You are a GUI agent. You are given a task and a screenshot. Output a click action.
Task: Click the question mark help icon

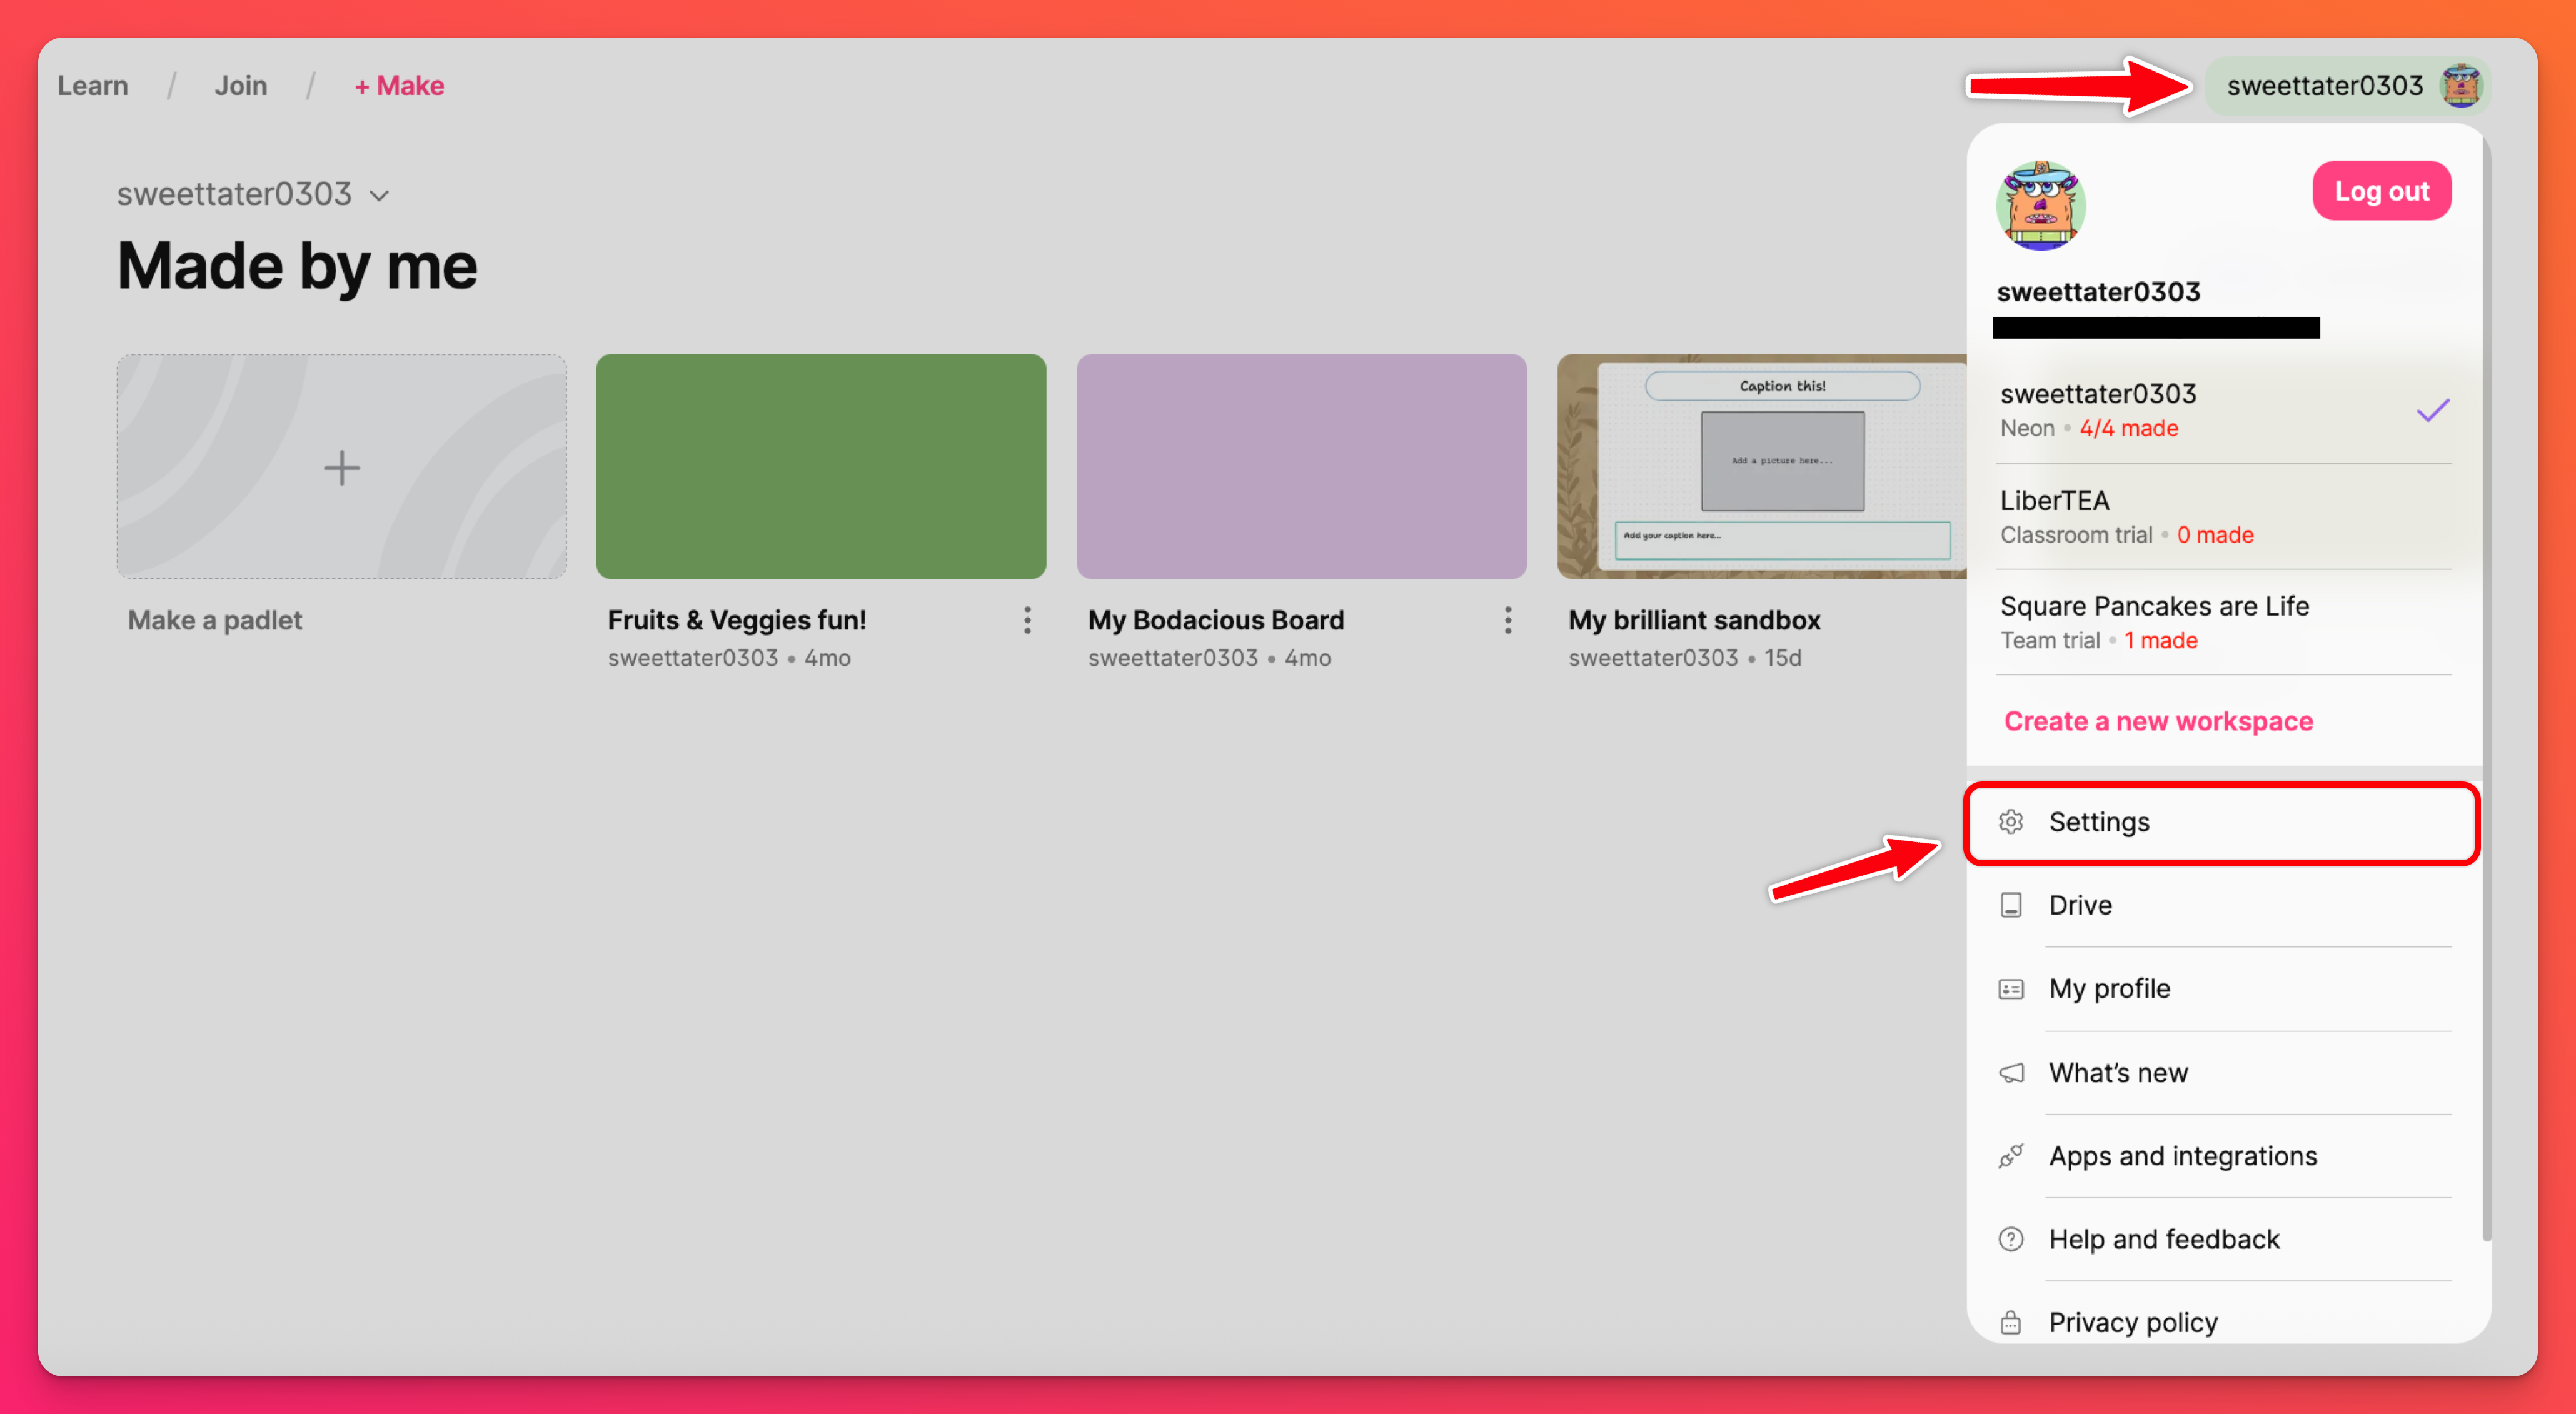(x=2011, y=1239)
